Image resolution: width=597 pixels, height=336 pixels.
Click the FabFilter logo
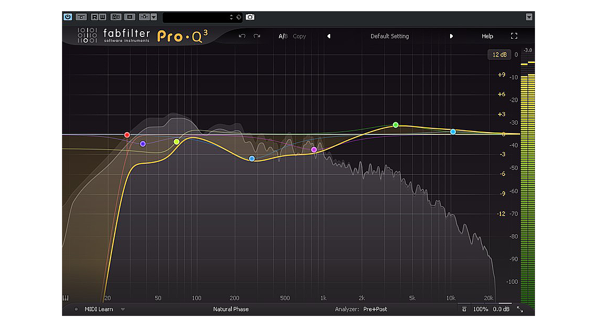tap(114, 35)
